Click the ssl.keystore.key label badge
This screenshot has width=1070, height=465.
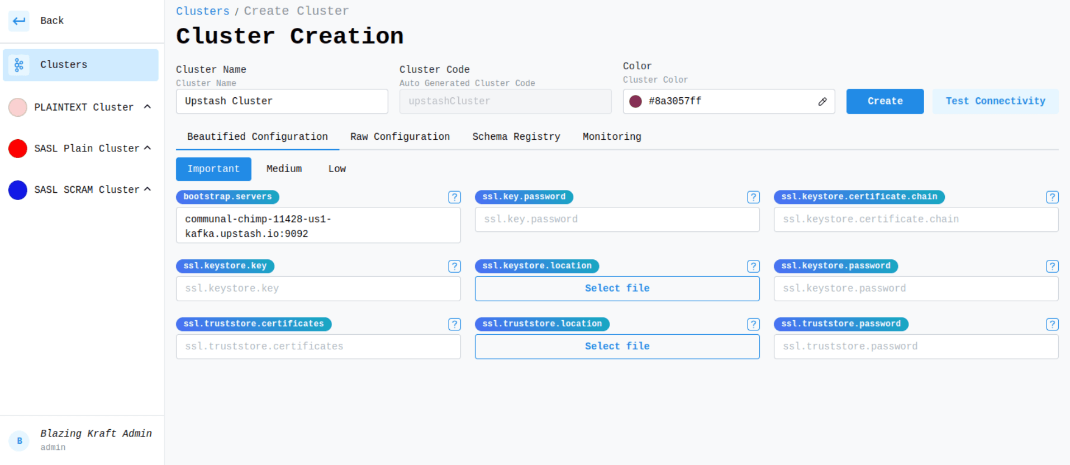(225, 266)
